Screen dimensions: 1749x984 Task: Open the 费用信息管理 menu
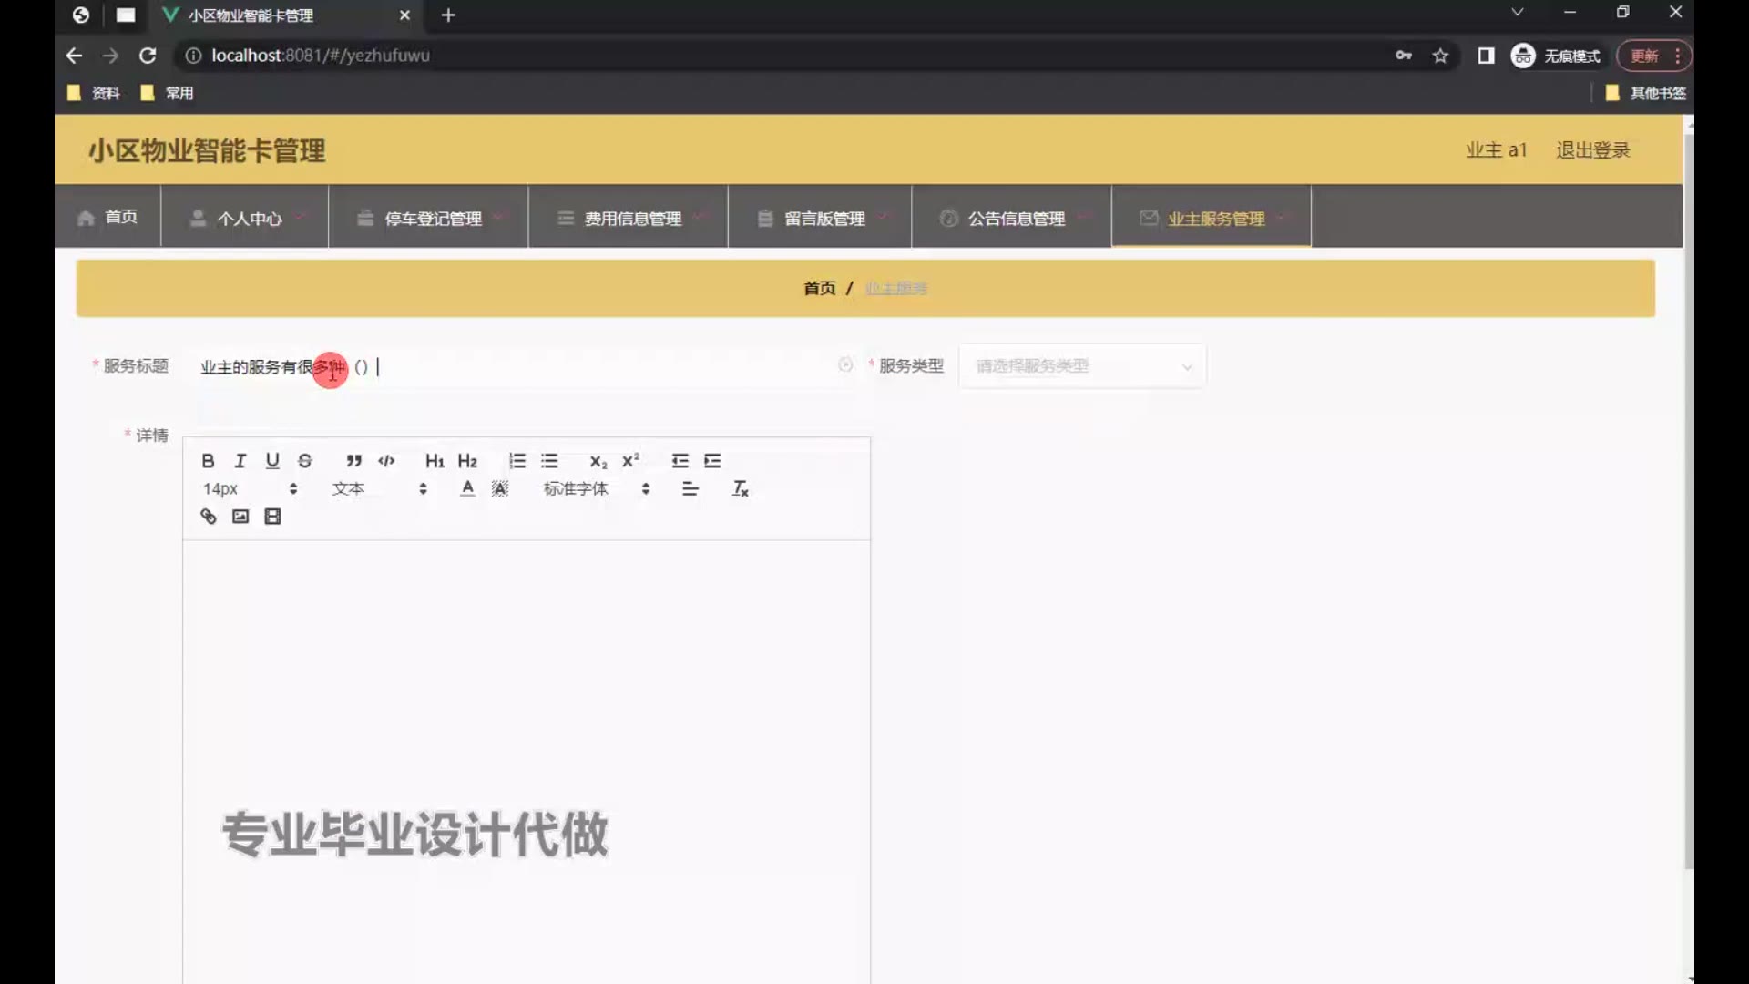(x=632, y=219)
